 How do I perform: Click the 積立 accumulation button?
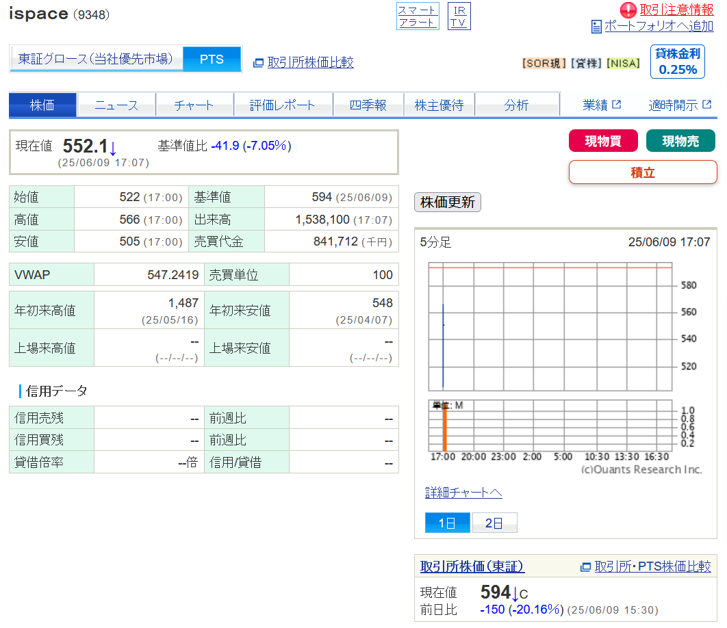tap(643, 172)
